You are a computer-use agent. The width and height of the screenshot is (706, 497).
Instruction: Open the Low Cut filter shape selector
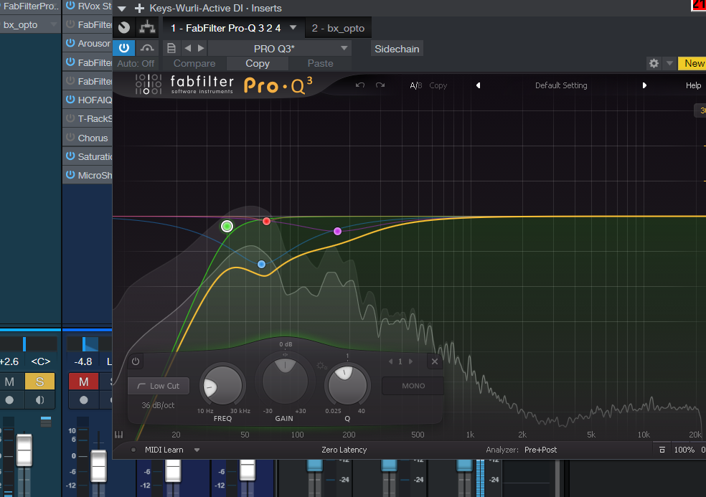159,386
